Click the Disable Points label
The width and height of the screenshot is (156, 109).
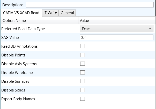13,55
